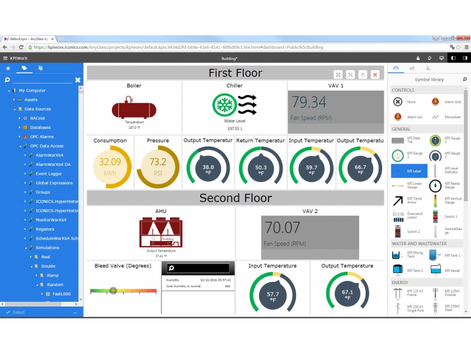This screenshot has width=471, height=353.
Task: Choose the KPI Linear Gauge symbol
Action: click(x=409, y=186)
